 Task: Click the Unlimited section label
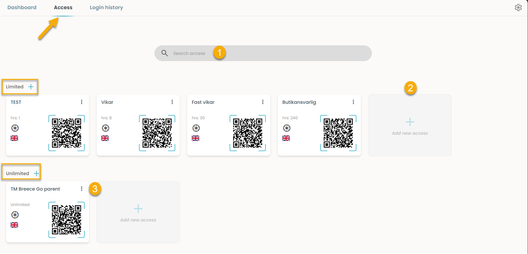17,173
